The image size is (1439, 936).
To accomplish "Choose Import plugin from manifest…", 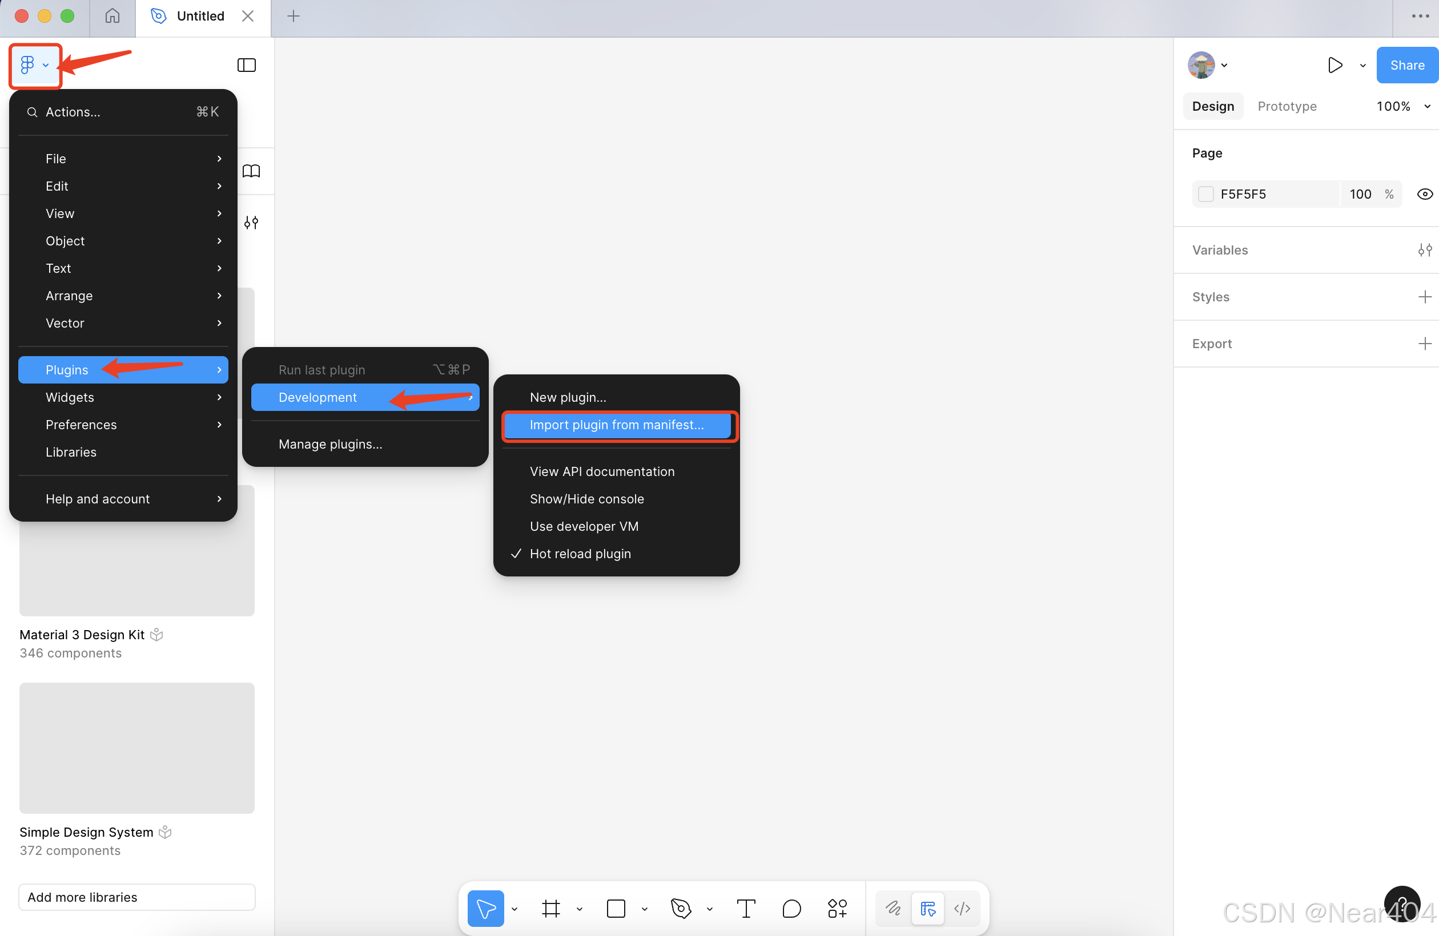I will click(616, 425).
